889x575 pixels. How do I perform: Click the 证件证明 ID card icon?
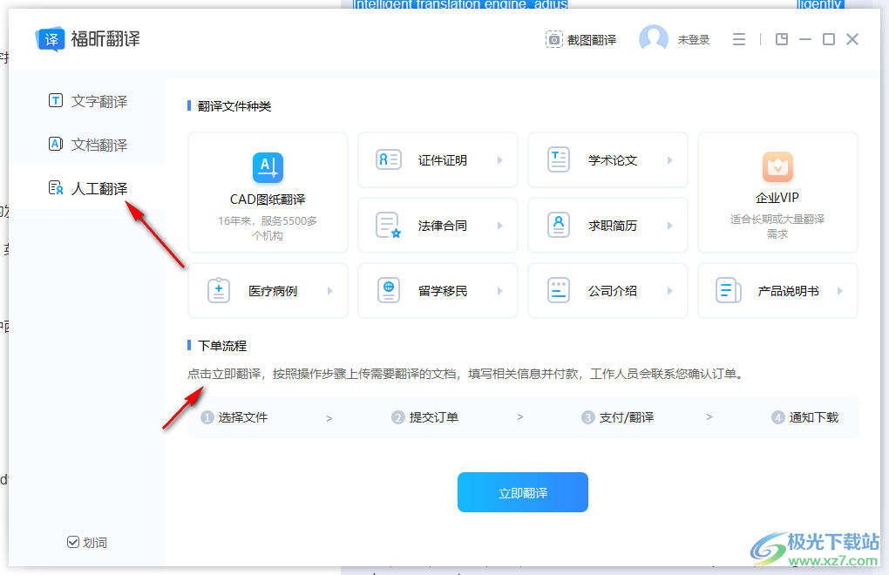point(389,159)
